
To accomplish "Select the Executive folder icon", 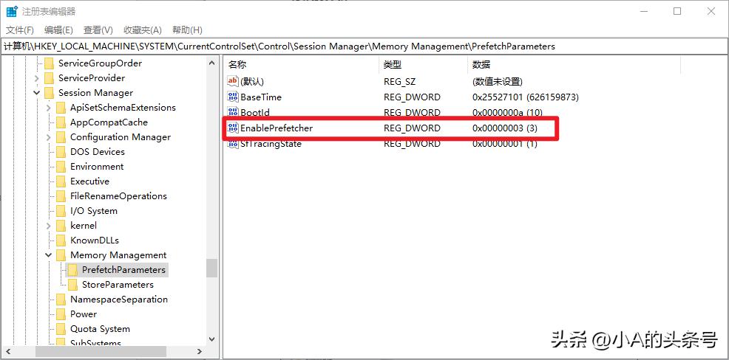I will tap(61, 182).
